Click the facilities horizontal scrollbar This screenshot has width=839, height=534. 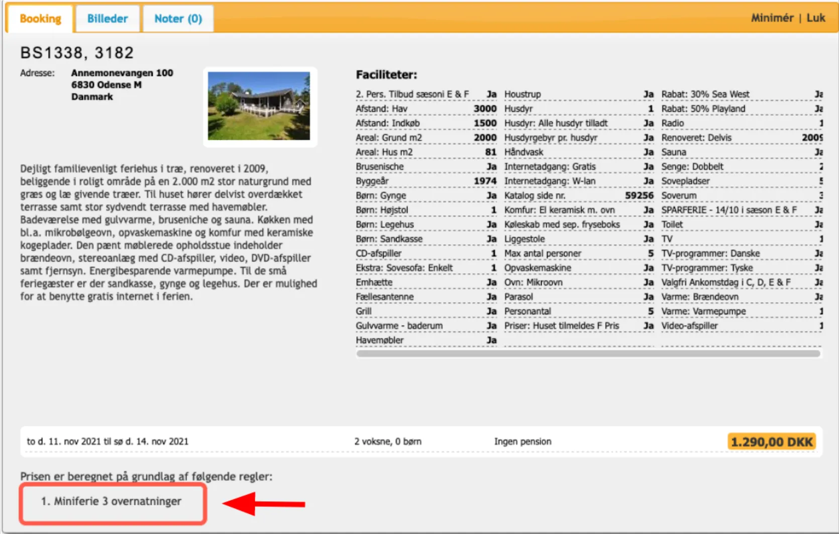(x=588, y=354)
